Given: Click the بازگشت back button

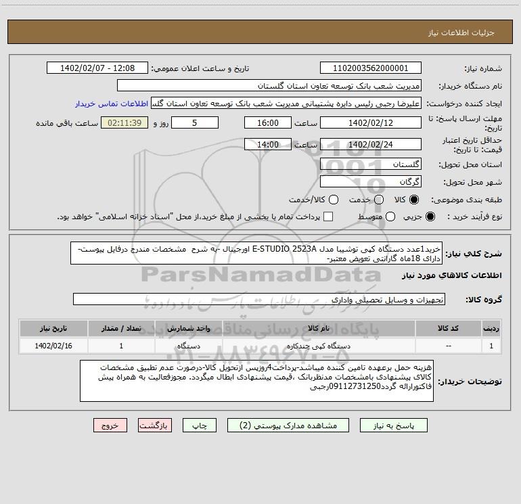Looking at the screenshot, I should click(155, 426).
